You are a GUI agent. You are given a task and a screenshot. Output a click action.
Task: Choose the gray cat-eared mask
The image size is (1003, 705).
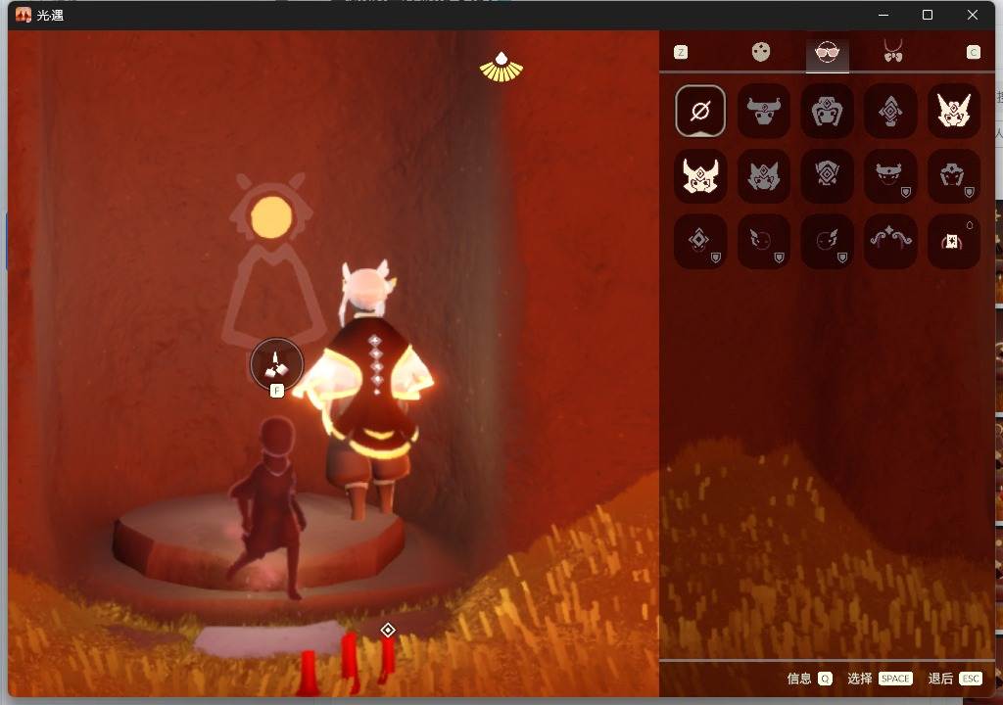tap(764, 176)
